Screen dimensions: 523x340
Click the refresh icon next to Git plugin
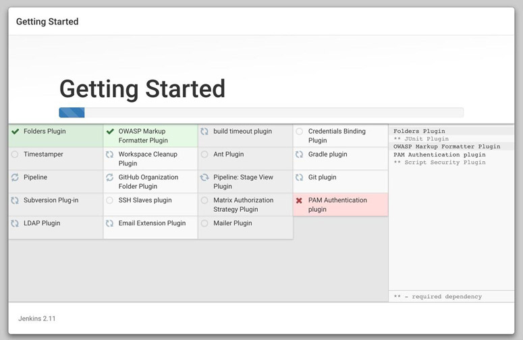[x=300, y=177]
